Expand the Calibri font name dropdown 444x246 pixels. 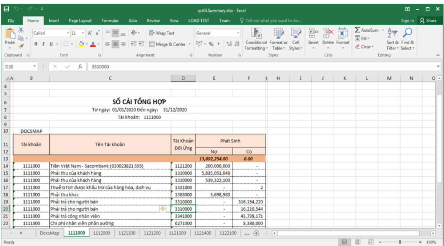[x=68, y=33]
